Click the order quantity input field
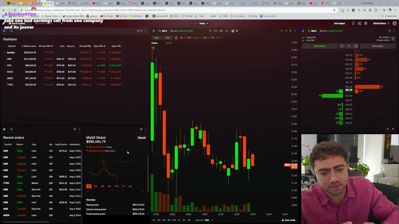The image size is (399, 224). pyautogui.click(x=349, y=46)
